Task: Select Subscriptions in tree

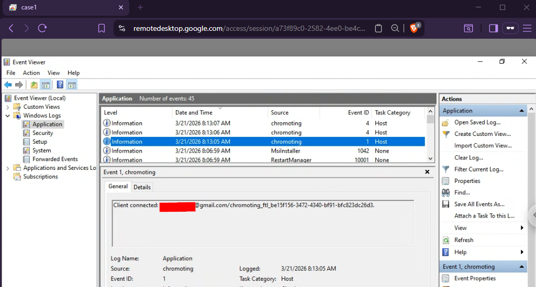Action: click(40, 177)
